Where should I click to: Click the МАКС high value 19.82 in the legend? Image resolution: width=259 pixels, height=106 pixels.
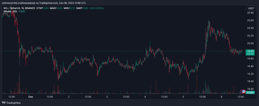[x=59, y=8]
